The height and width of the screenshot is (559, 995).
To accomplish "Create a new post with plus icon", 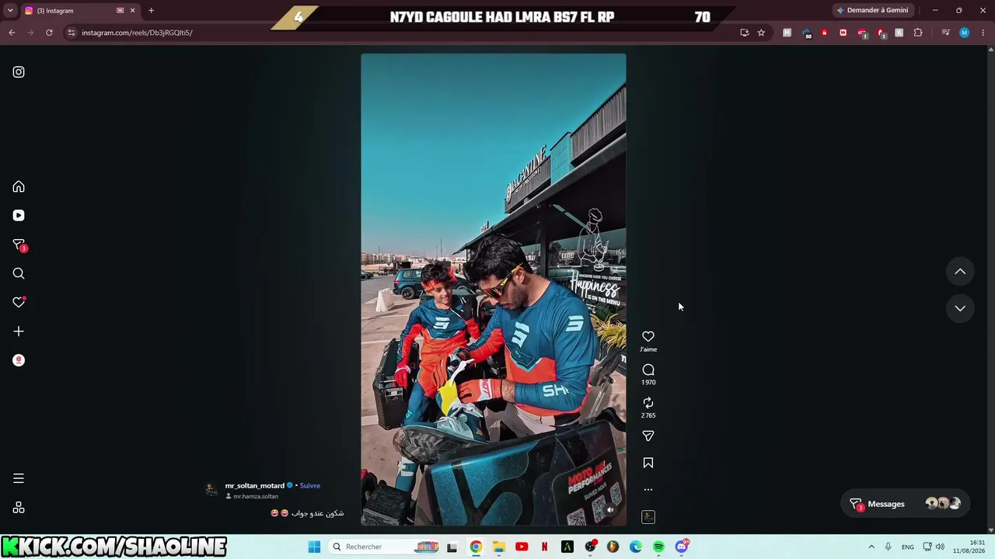I will coord(19,332).
